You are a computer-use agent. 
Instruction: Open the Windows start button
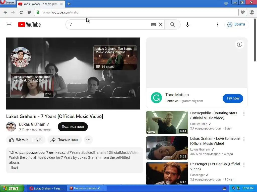12,188
